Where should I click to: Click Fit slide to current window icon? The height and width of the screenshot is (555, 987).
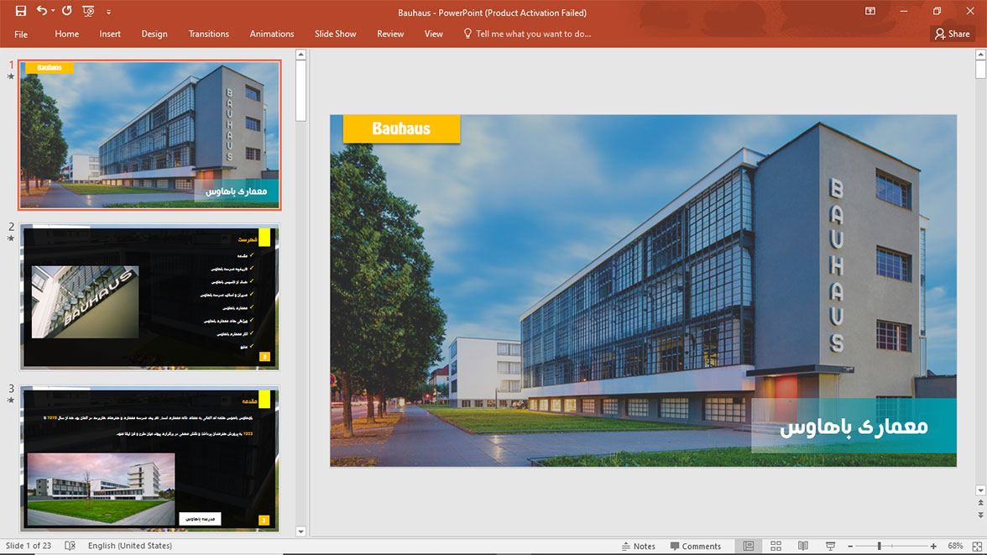977,546
